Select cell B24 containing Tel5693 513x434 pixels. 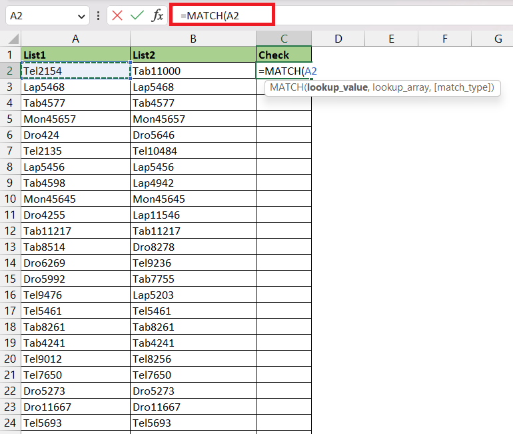193,423
